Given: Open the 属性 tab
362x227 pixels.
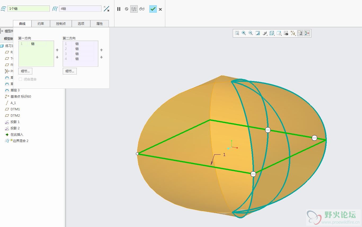Looking at the screenshot, I should [x=100, y=23].
